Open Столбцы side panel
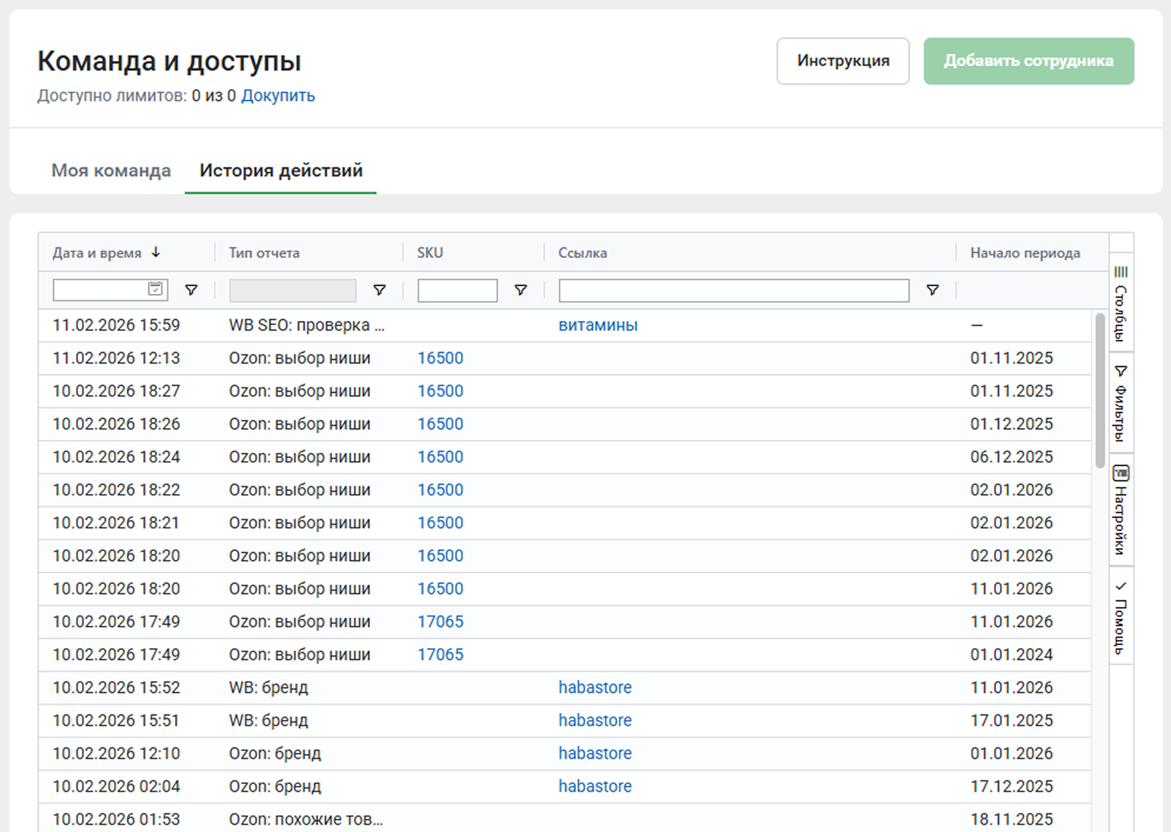 click(1121, 304)
